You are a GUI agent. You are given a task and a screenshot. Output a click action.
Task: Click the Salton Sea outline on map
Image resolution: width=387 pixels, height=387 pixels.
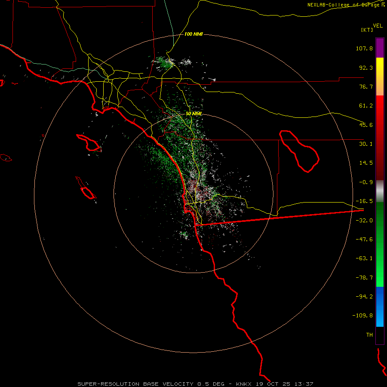[x=299, y=151]
